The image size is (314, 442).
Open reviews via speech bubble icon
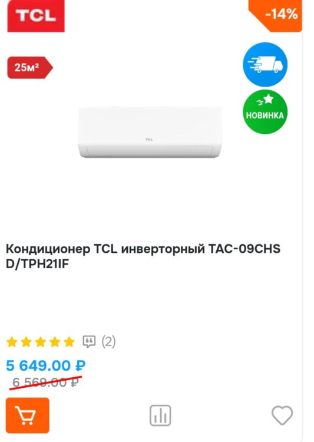pos(89,342)
